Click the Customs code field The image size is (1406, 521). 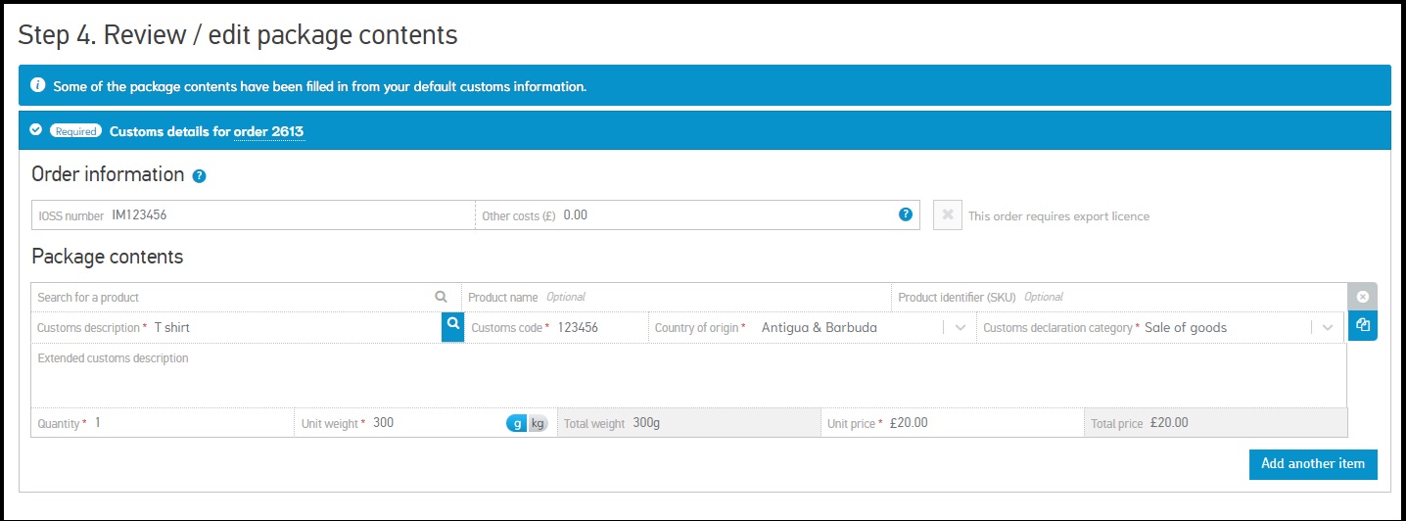[x=597, y=327]
